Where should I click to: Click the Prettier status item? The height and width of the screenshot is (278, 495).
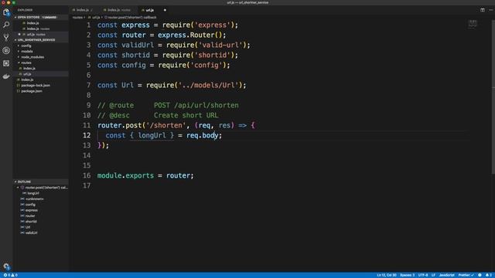coord(466,275)
